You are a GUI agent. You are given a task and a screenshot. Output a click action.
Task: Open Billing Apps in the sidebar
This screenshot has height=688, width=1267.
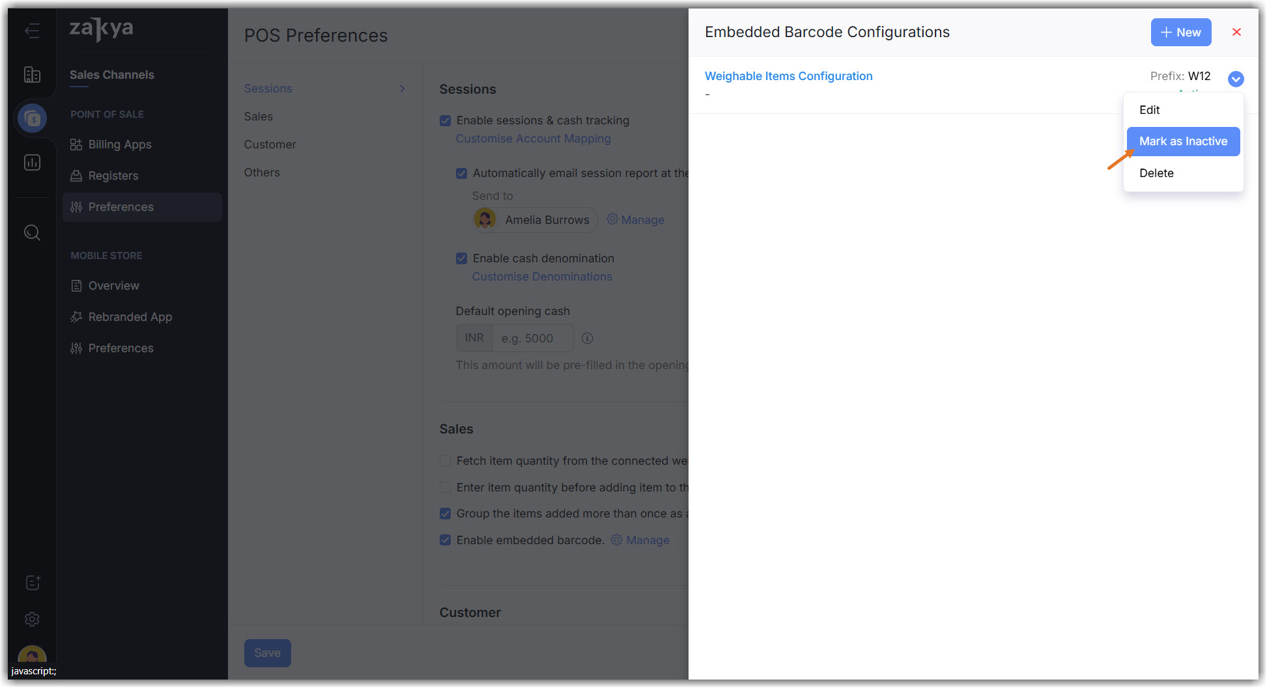click(x=120, y=144)
